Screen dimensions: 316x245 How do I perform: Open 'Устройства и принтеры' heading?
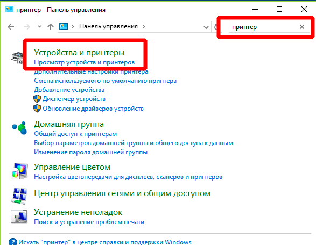pyautogui.click(x=79, y=53)
